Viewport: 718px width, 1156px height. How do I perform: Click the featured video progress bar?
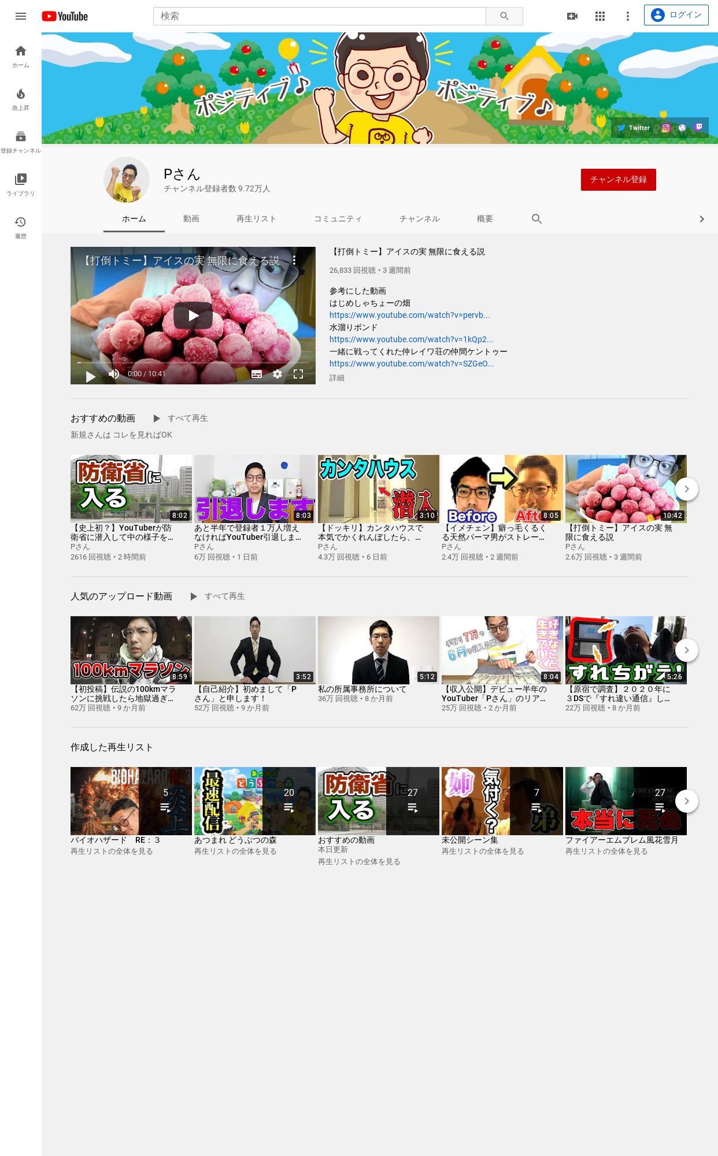click(193, 362)
